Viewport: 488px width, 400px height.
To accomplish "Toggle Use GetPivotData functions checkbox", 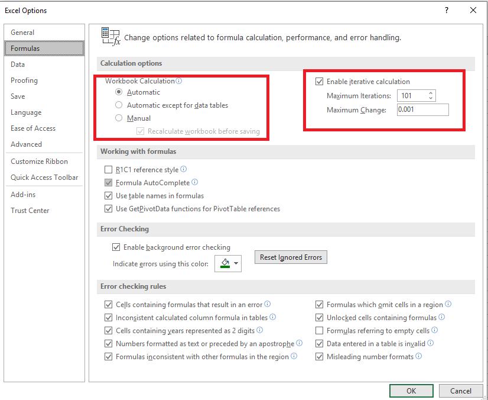I will coord(108,208).
